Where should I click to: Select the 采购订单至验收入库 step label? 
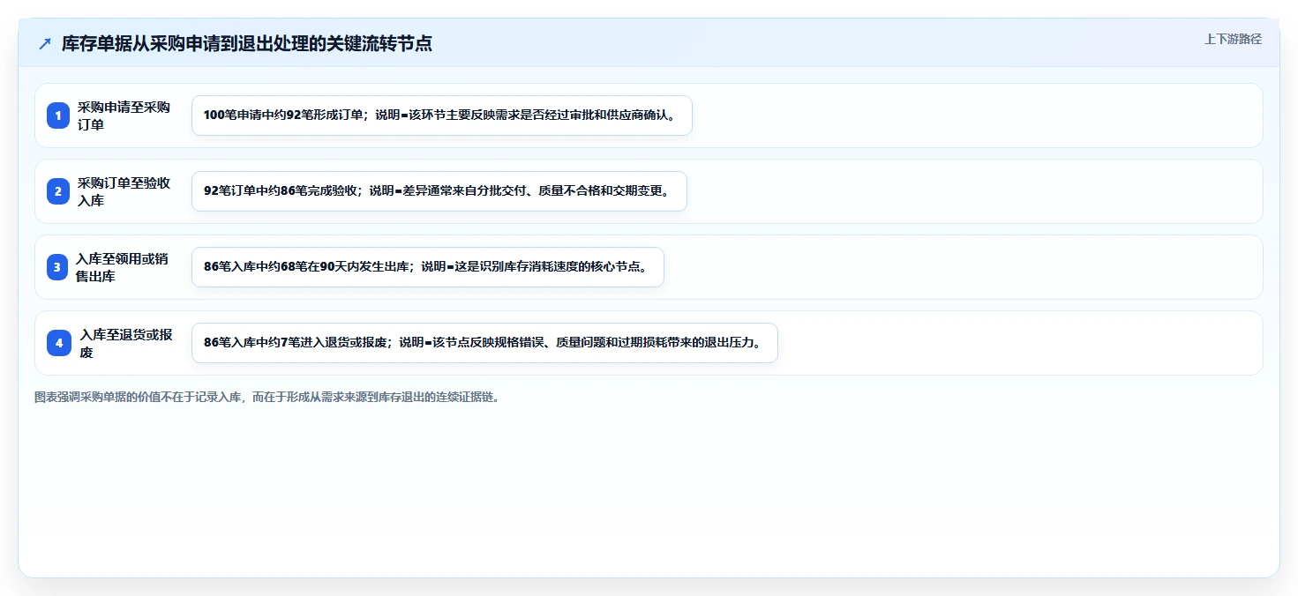(124, 191)
